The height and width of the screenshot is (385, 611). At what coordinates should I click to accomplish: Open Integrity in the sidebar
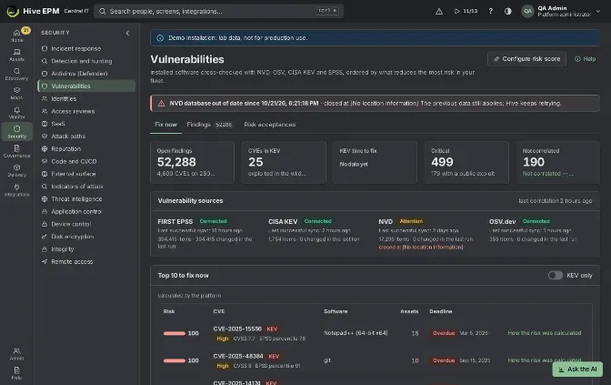(x=86, y=248)
